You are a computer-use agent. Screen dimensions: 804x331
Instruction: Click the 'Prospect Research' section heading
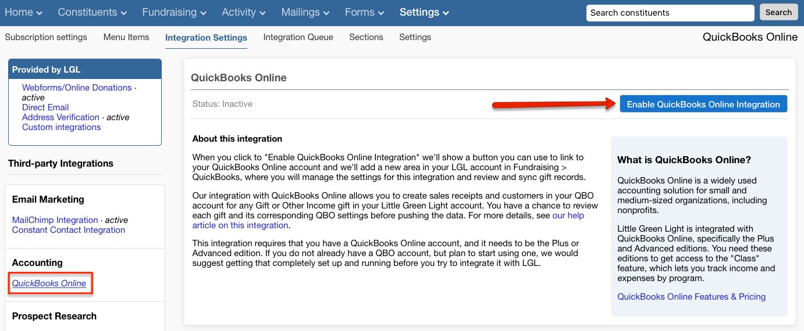(x=54, y=316)
